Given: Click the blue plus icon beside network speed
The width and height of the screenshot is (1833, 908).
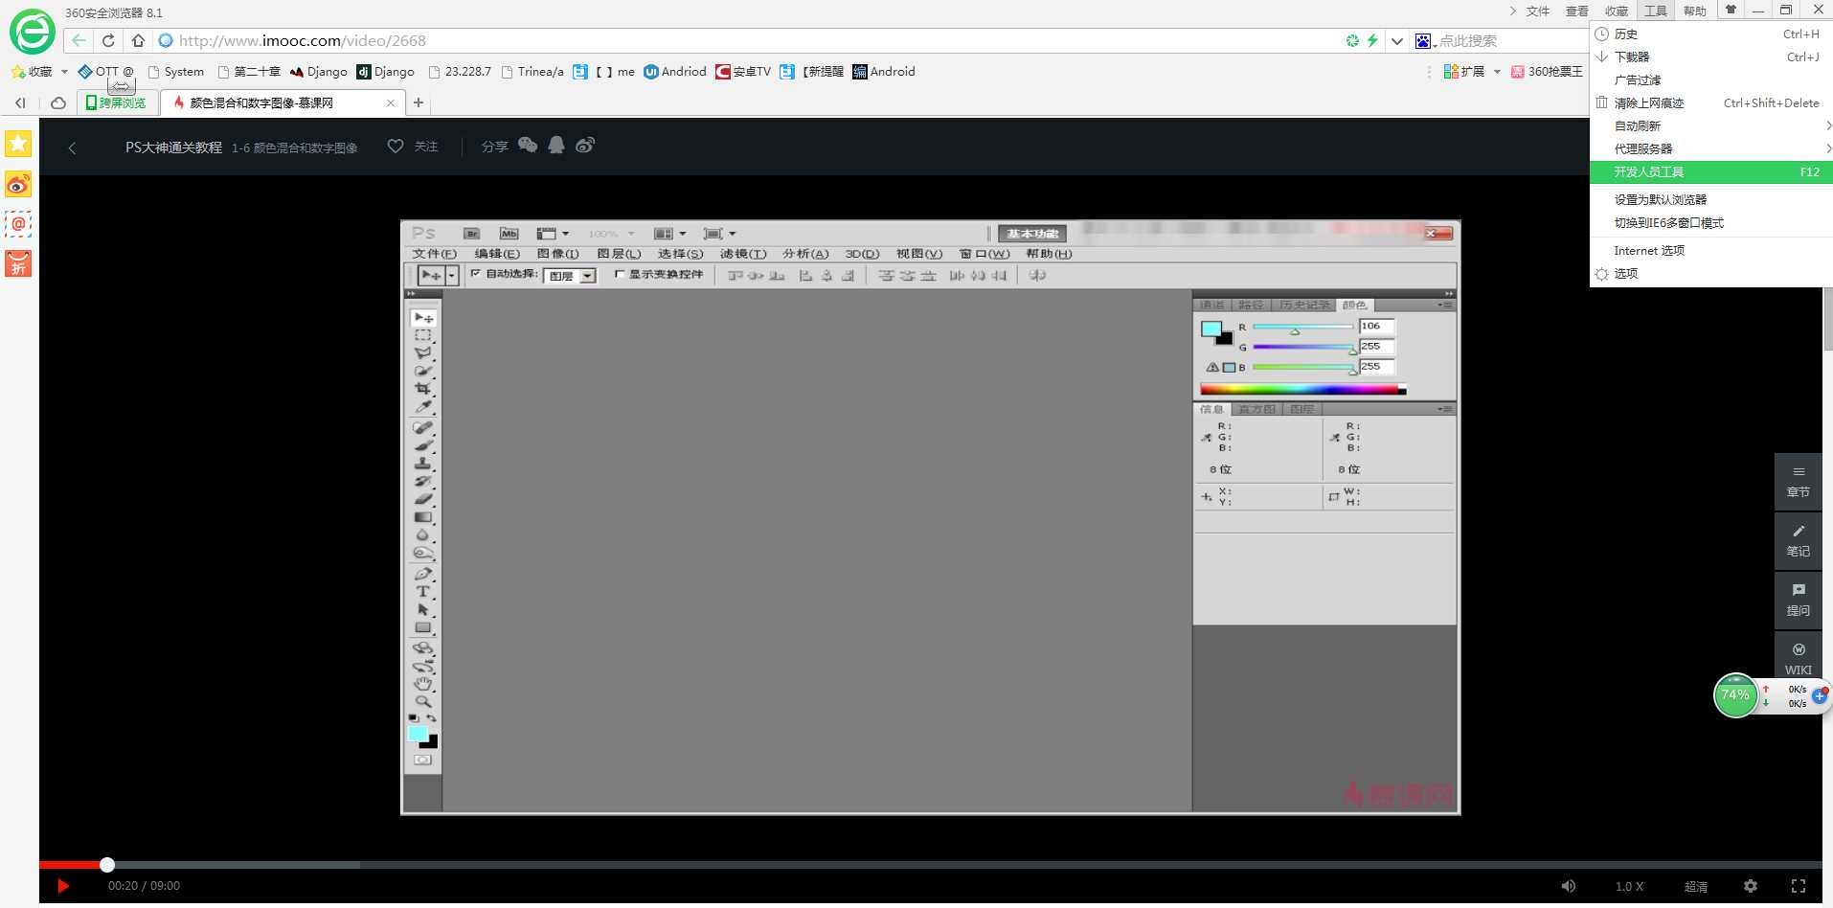Looking at the screenshot, I should pyautogui.click(x=1820, y=695).
